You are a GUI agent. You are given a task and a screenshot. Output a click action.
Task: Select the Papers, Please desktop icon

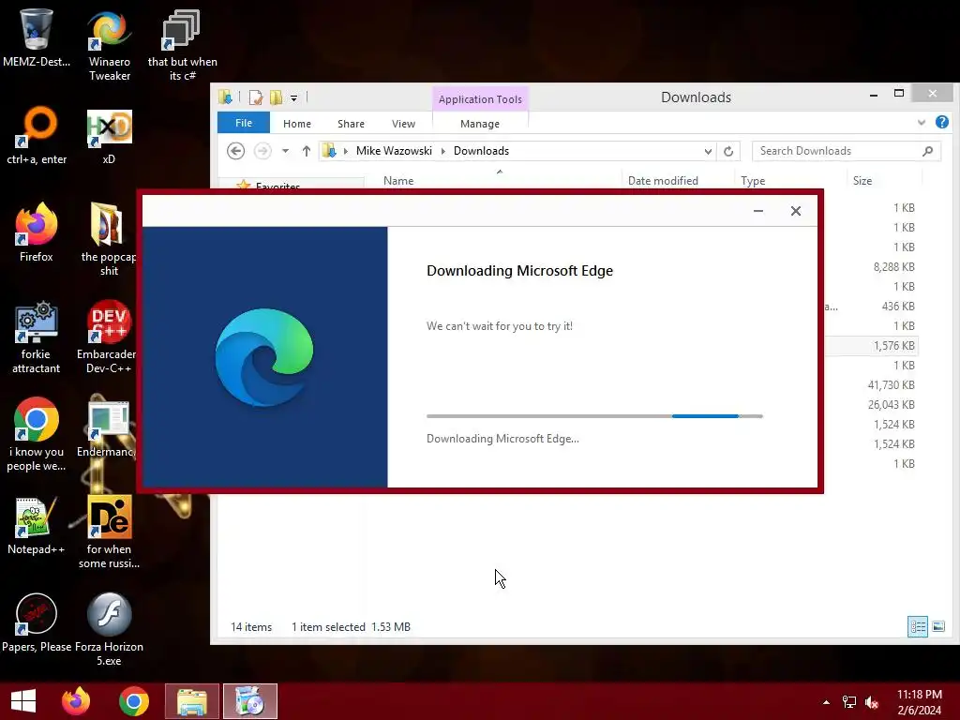pyautogui.click(x=37, y=622)
